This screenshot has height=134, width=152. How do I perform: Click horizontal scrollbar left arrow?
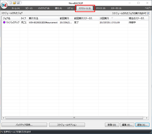4,118
